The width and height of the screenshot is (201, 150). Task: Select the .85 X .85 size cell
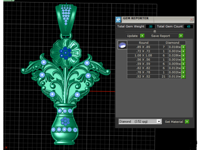143,47
